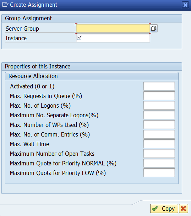Click inside the Instance input field
Viewport: 191px width, 216px height.
pos(113,38)
